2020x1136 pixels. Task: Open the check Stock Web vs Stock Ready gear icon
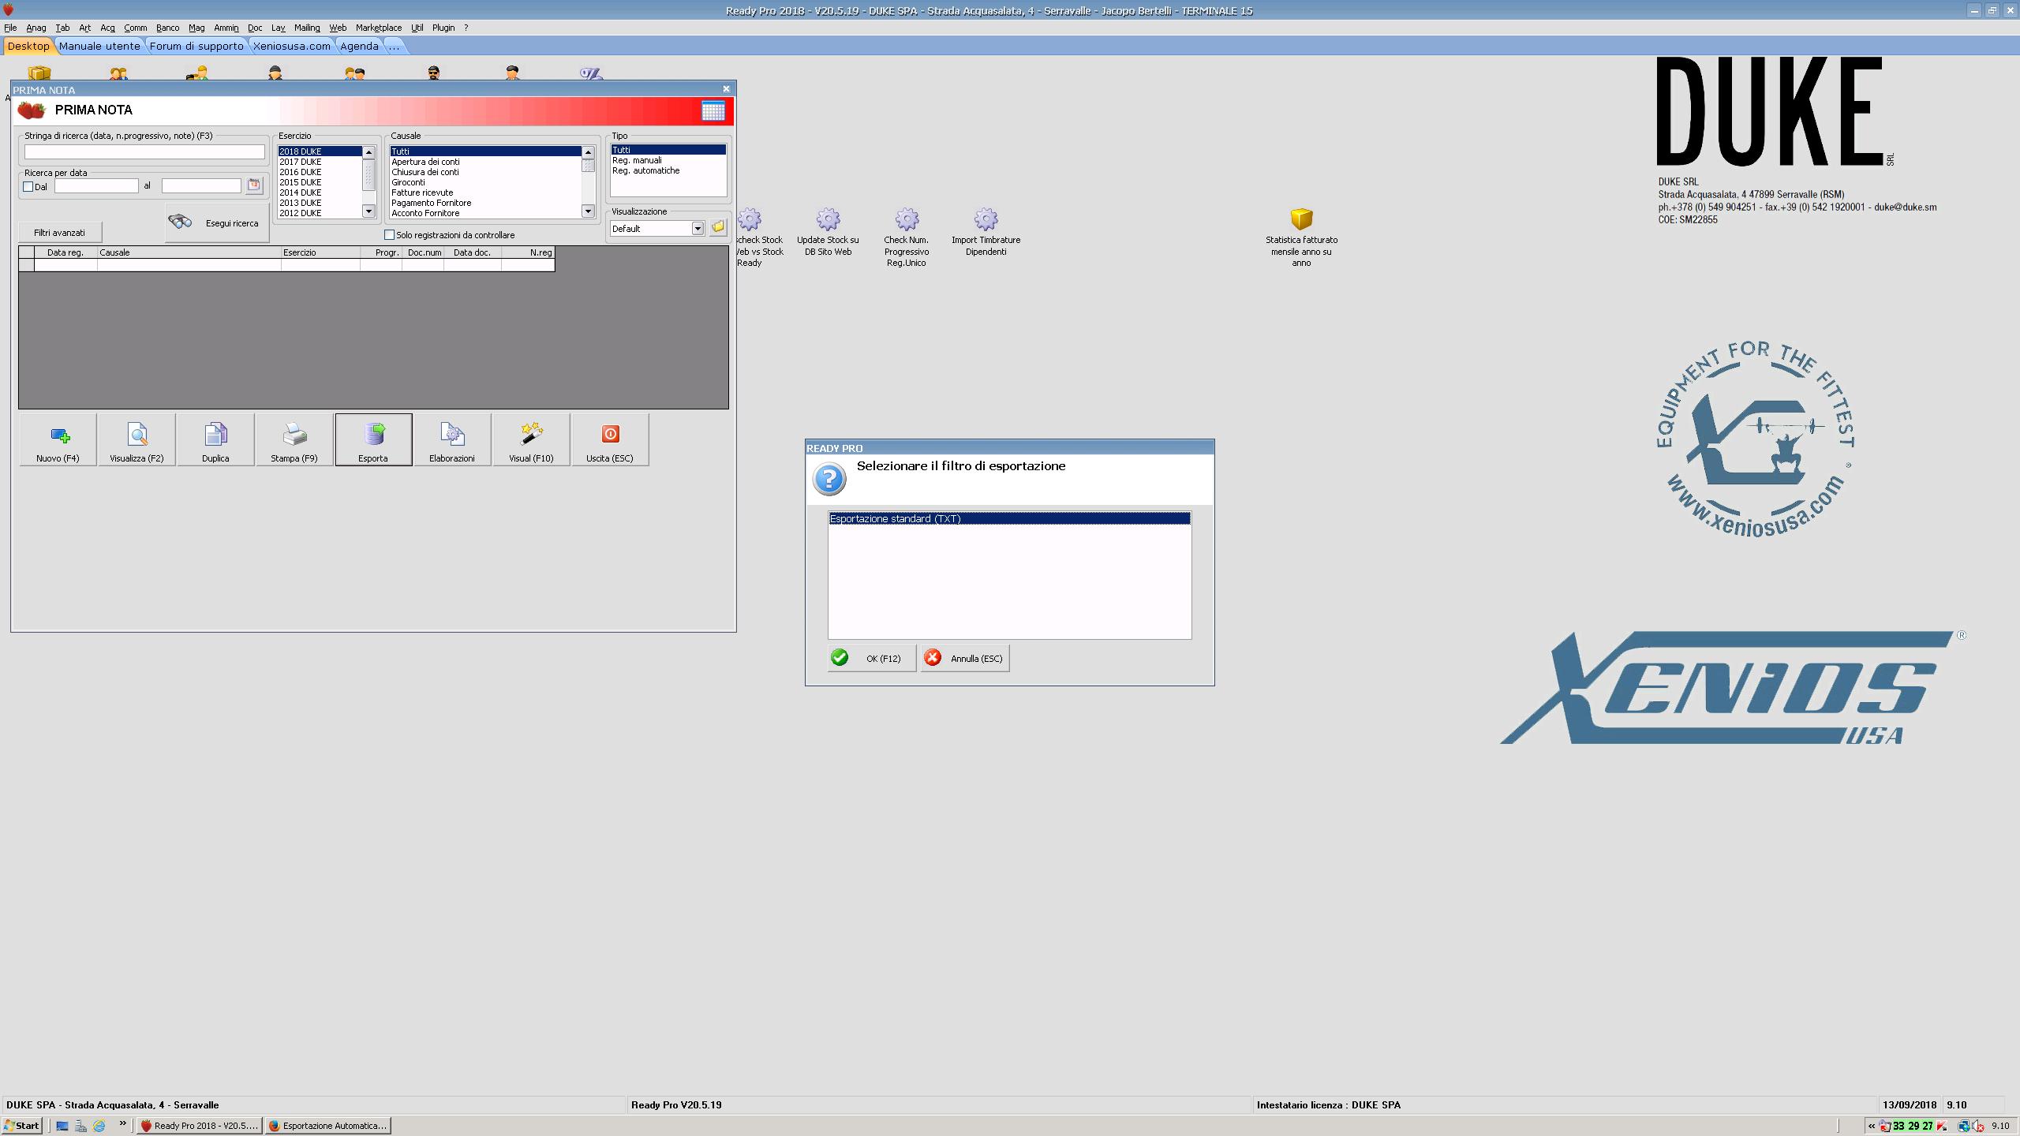click(x=750, y=219)
